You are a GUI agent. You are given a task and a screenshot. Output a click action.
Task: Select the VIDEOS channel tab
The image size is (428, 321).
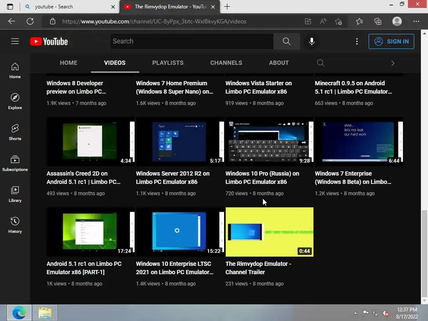115,63
